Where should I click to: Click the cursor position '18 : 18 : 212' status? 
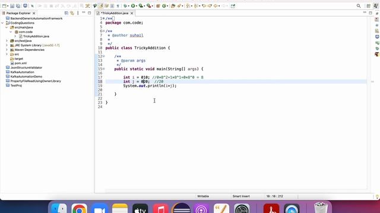click(x=274, y=196)
